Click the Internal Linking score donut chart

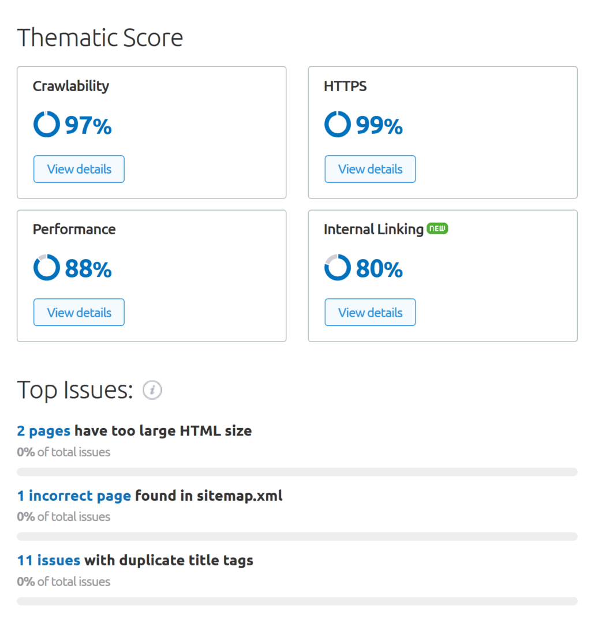click(337, 267)
